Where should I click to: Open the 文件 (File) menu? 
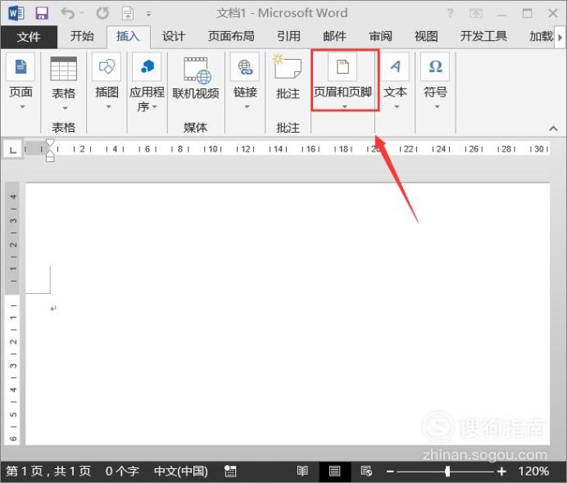29,37
